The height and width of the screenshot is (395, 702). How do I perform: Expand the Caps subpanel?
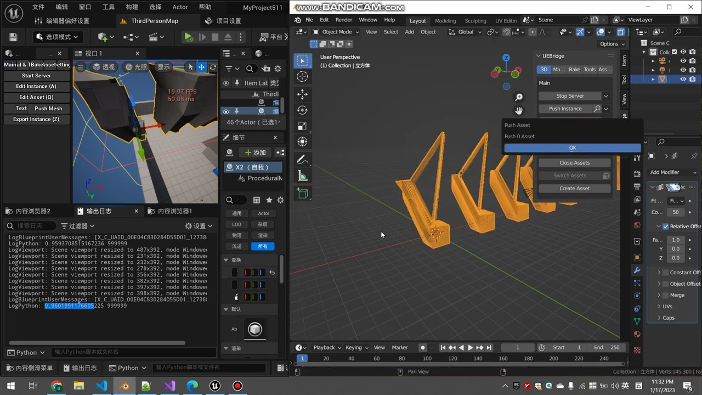pos(659,318)
